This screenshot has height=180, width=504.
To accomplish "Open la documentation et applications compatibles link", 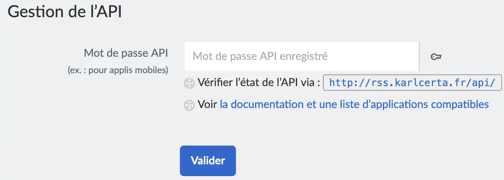I will click(354, 104).
